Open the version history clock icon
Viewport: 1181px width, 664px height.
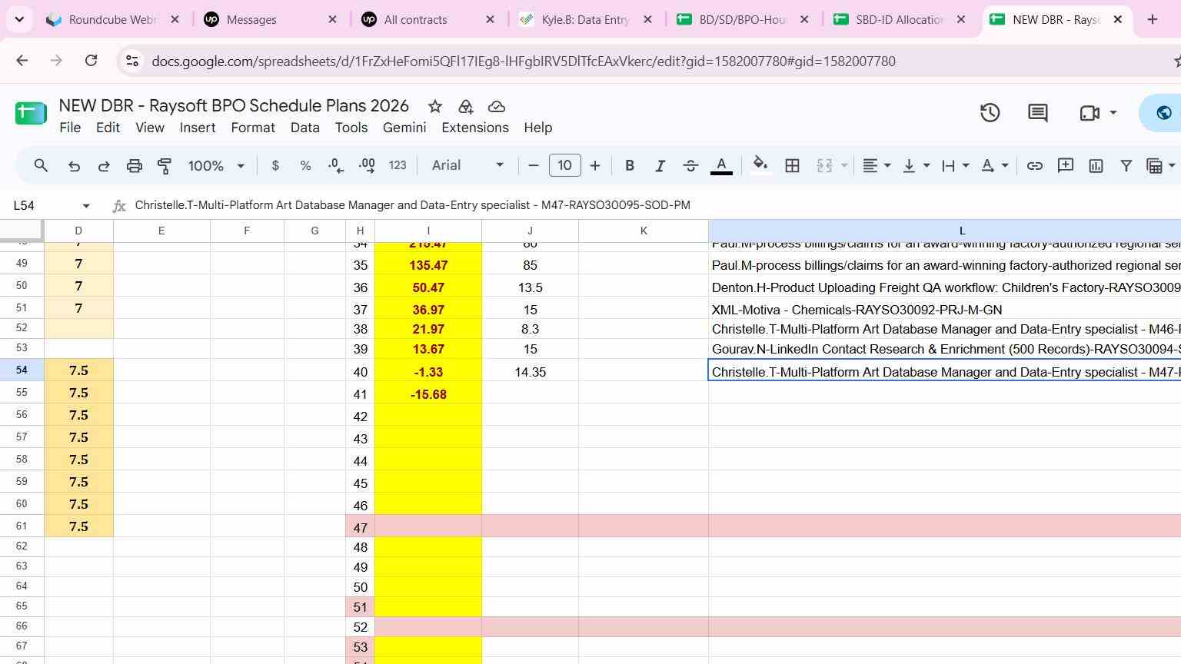(x=990, y=113)
